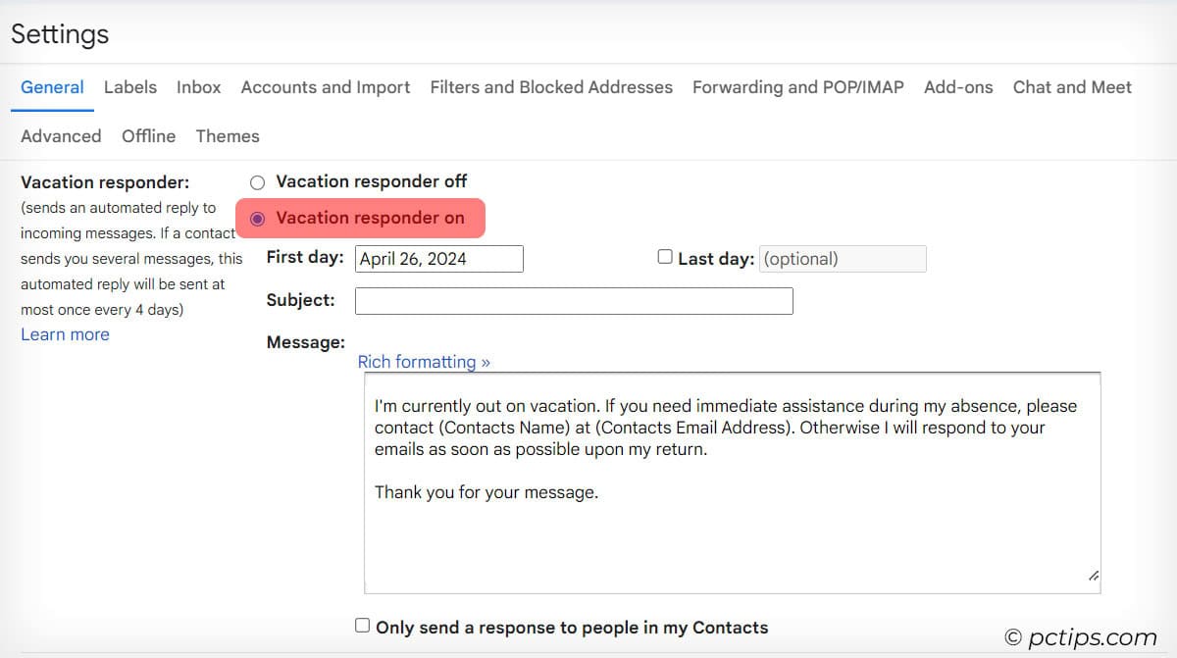The height and width of the screenshot is (658, 1177).
Task: Click the First day date field
Action: (x=438, y=259)
